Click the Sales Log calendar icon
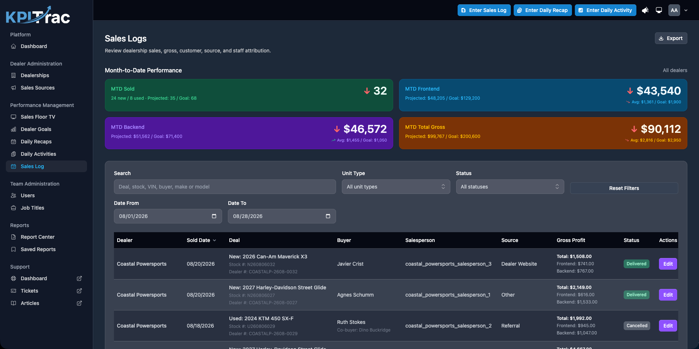The image size is (699, 349). coord(13,166)
